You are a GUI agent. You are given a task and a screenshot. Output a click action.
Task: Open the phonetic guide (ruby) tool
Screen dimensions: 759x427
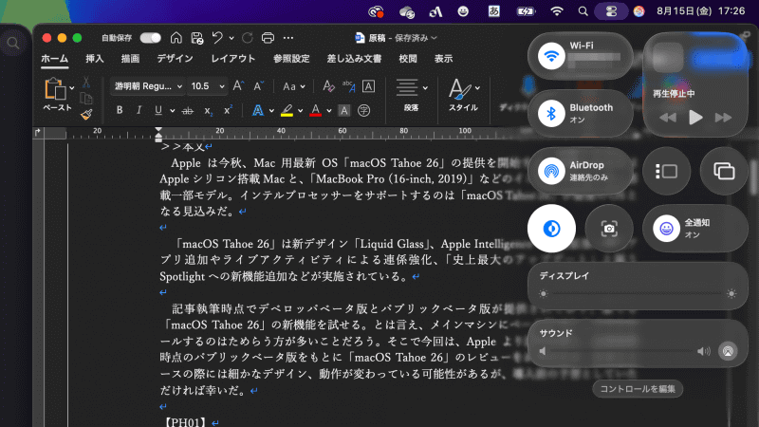[348, 86]
